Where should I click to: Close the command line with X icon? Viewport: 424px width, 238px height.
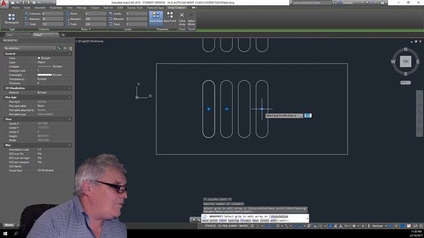point(193,220)
